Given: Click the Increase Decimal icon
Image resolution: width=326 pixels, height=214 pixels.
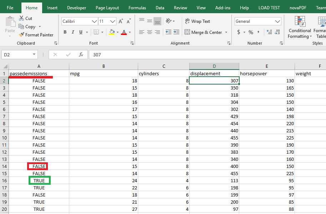Looking at the screenshot, I should (x=269, y=32).
